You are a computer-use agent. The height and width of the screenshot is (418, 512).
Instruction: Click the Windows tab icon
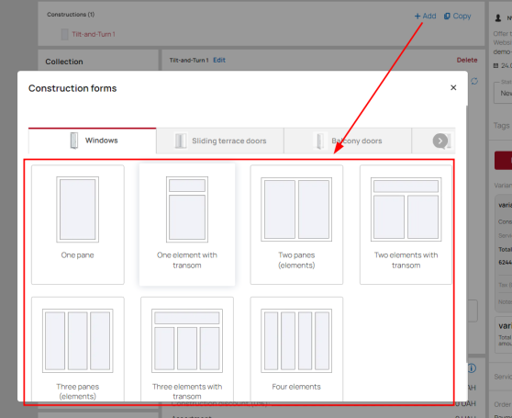click(74, 141)
